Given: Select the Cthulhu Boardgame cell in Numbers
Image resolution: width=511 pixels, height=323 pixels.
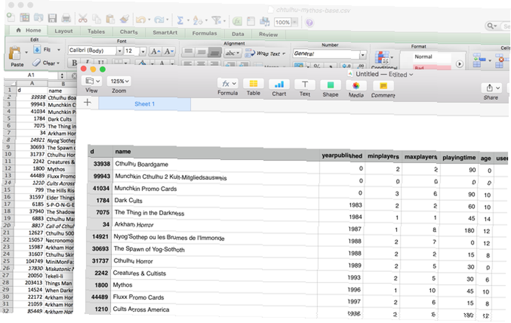Looking at the screenshot, I should 216,165.
